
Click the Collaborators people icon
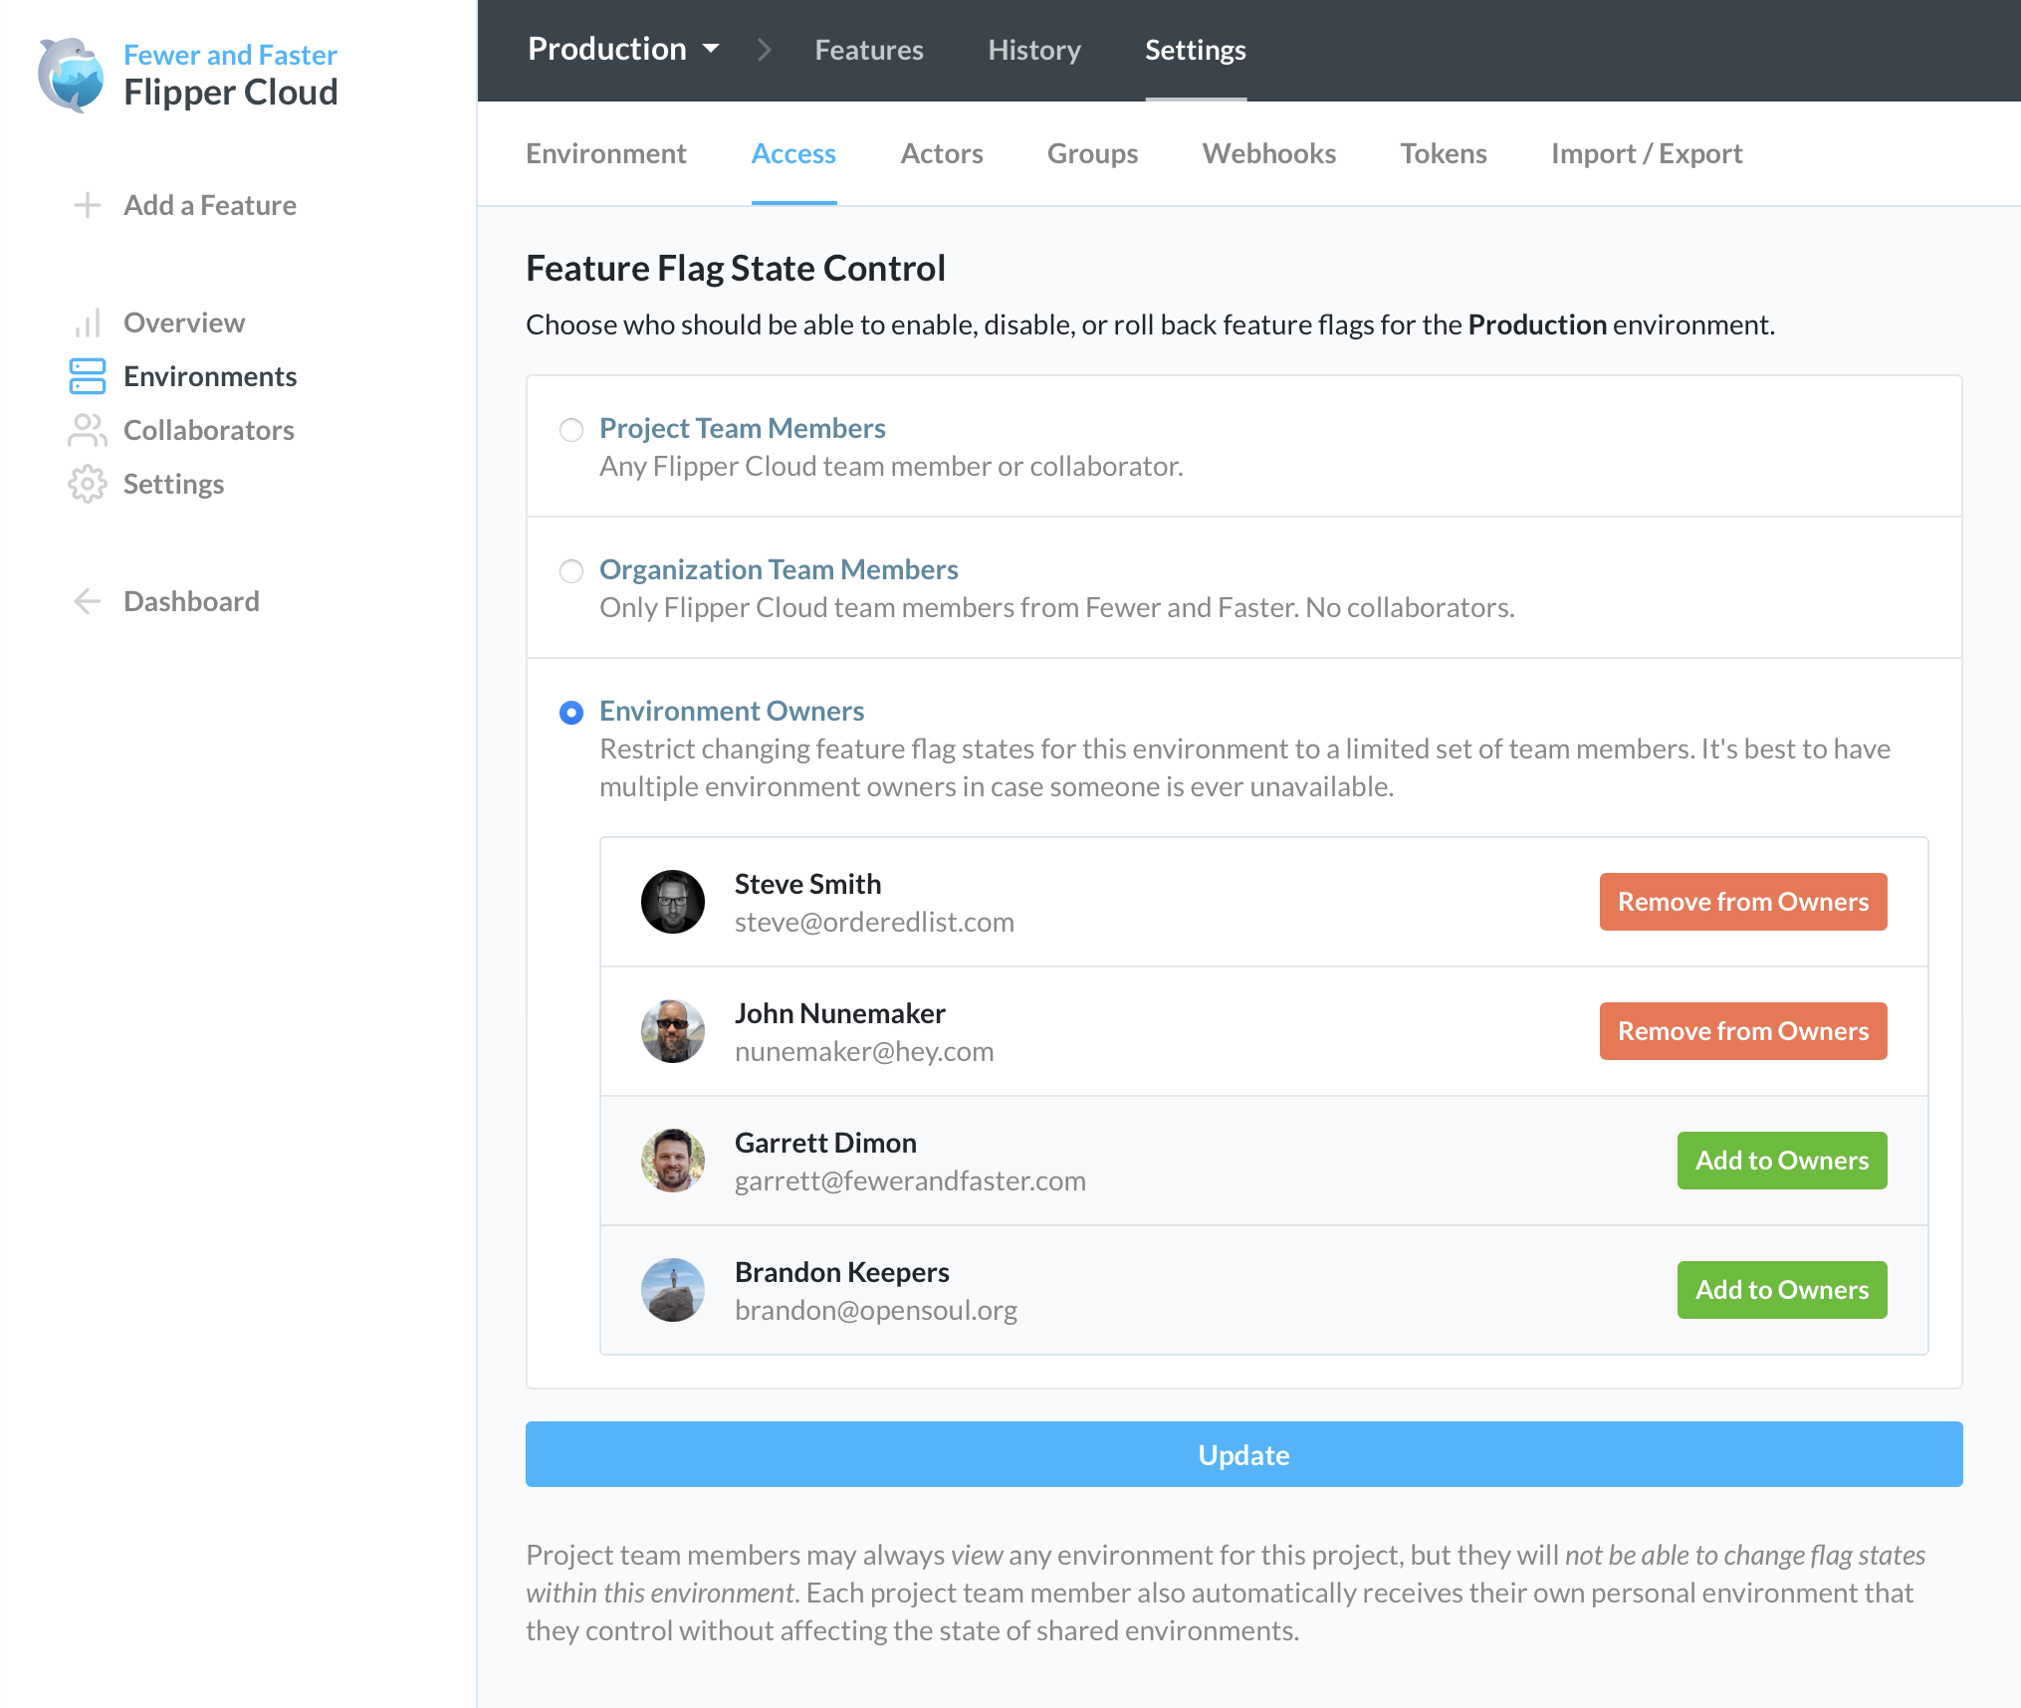[x=88, y=430]
